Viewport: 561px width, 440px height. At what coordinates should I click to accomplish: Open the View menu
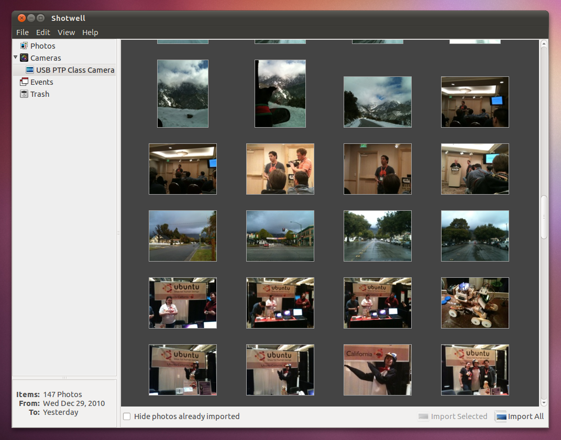[x=66, y=32]
